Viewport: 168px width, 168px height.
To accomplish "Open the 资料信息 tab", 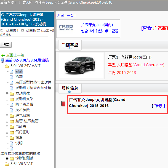I will [70, 89].
